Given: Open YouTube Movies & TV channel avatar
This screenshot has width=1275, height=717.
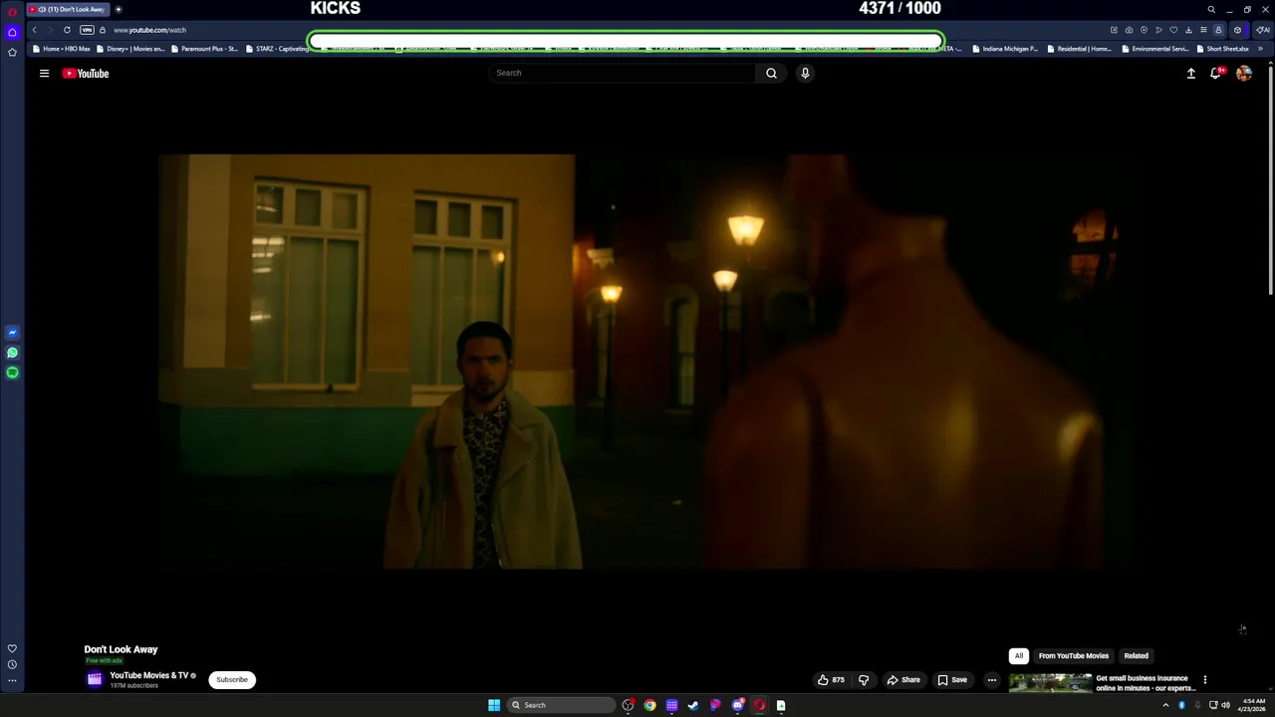Looking at the screenshot, I should [x=95, y=680].
